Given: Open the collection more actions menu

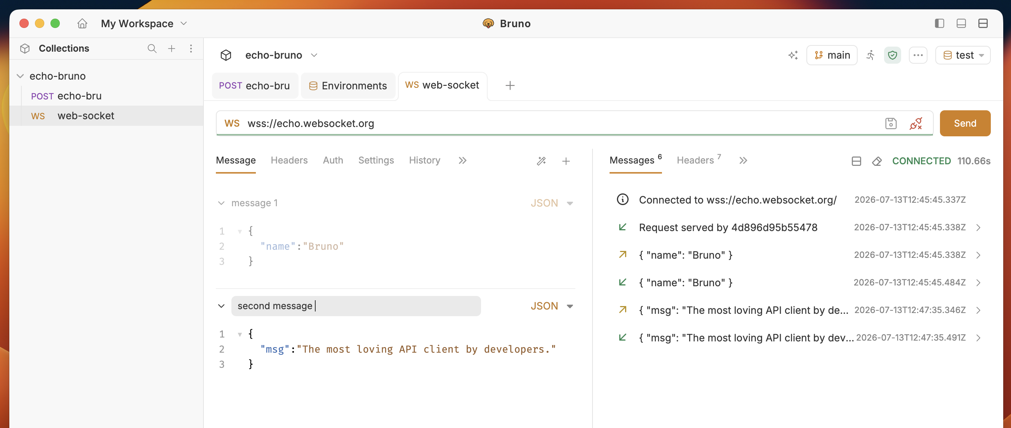Looking at the screenshot, I should tap(918, 55).
